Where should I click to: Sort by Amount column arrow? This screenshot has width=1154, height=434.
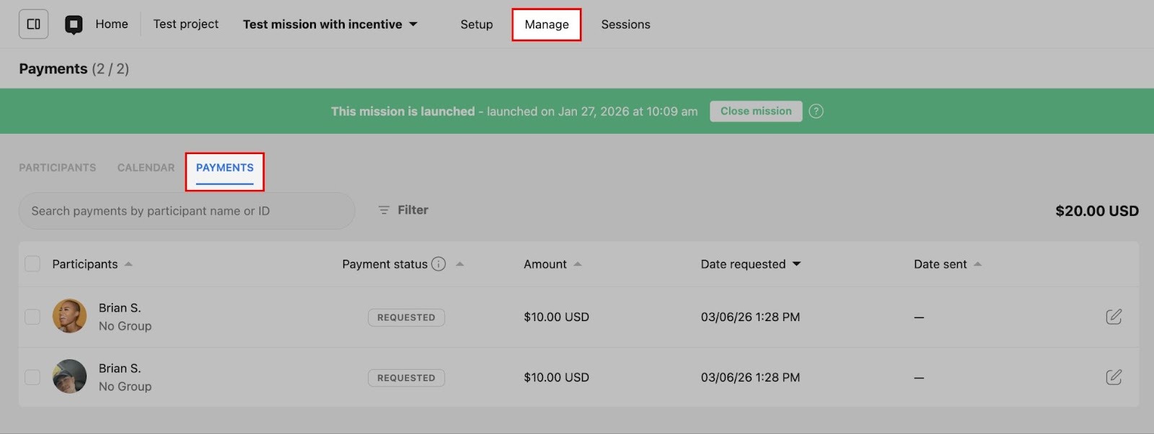click(578, 264)
